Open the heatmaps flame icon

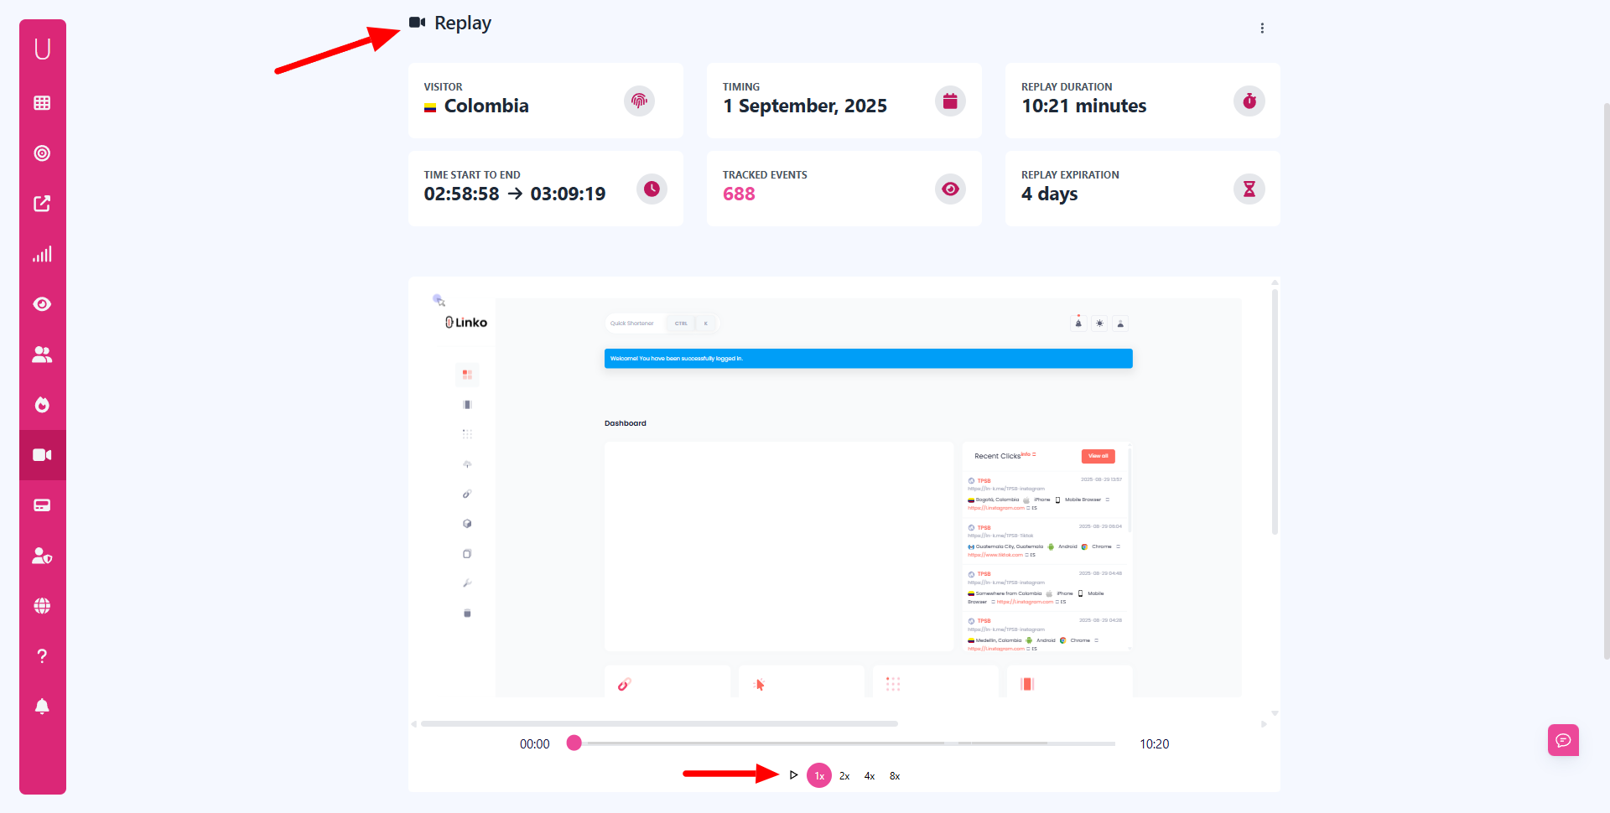click(x=42, y=405)
